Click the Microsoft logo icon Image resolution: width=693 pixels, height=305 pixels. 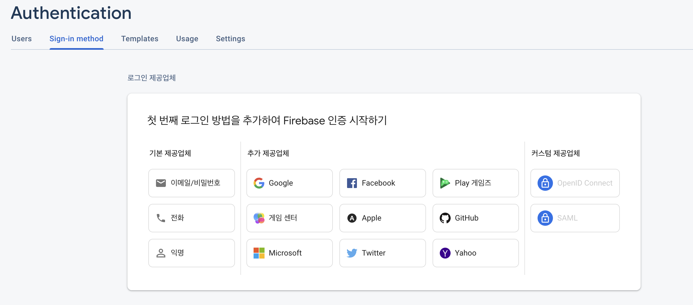[x=259, y=253]
